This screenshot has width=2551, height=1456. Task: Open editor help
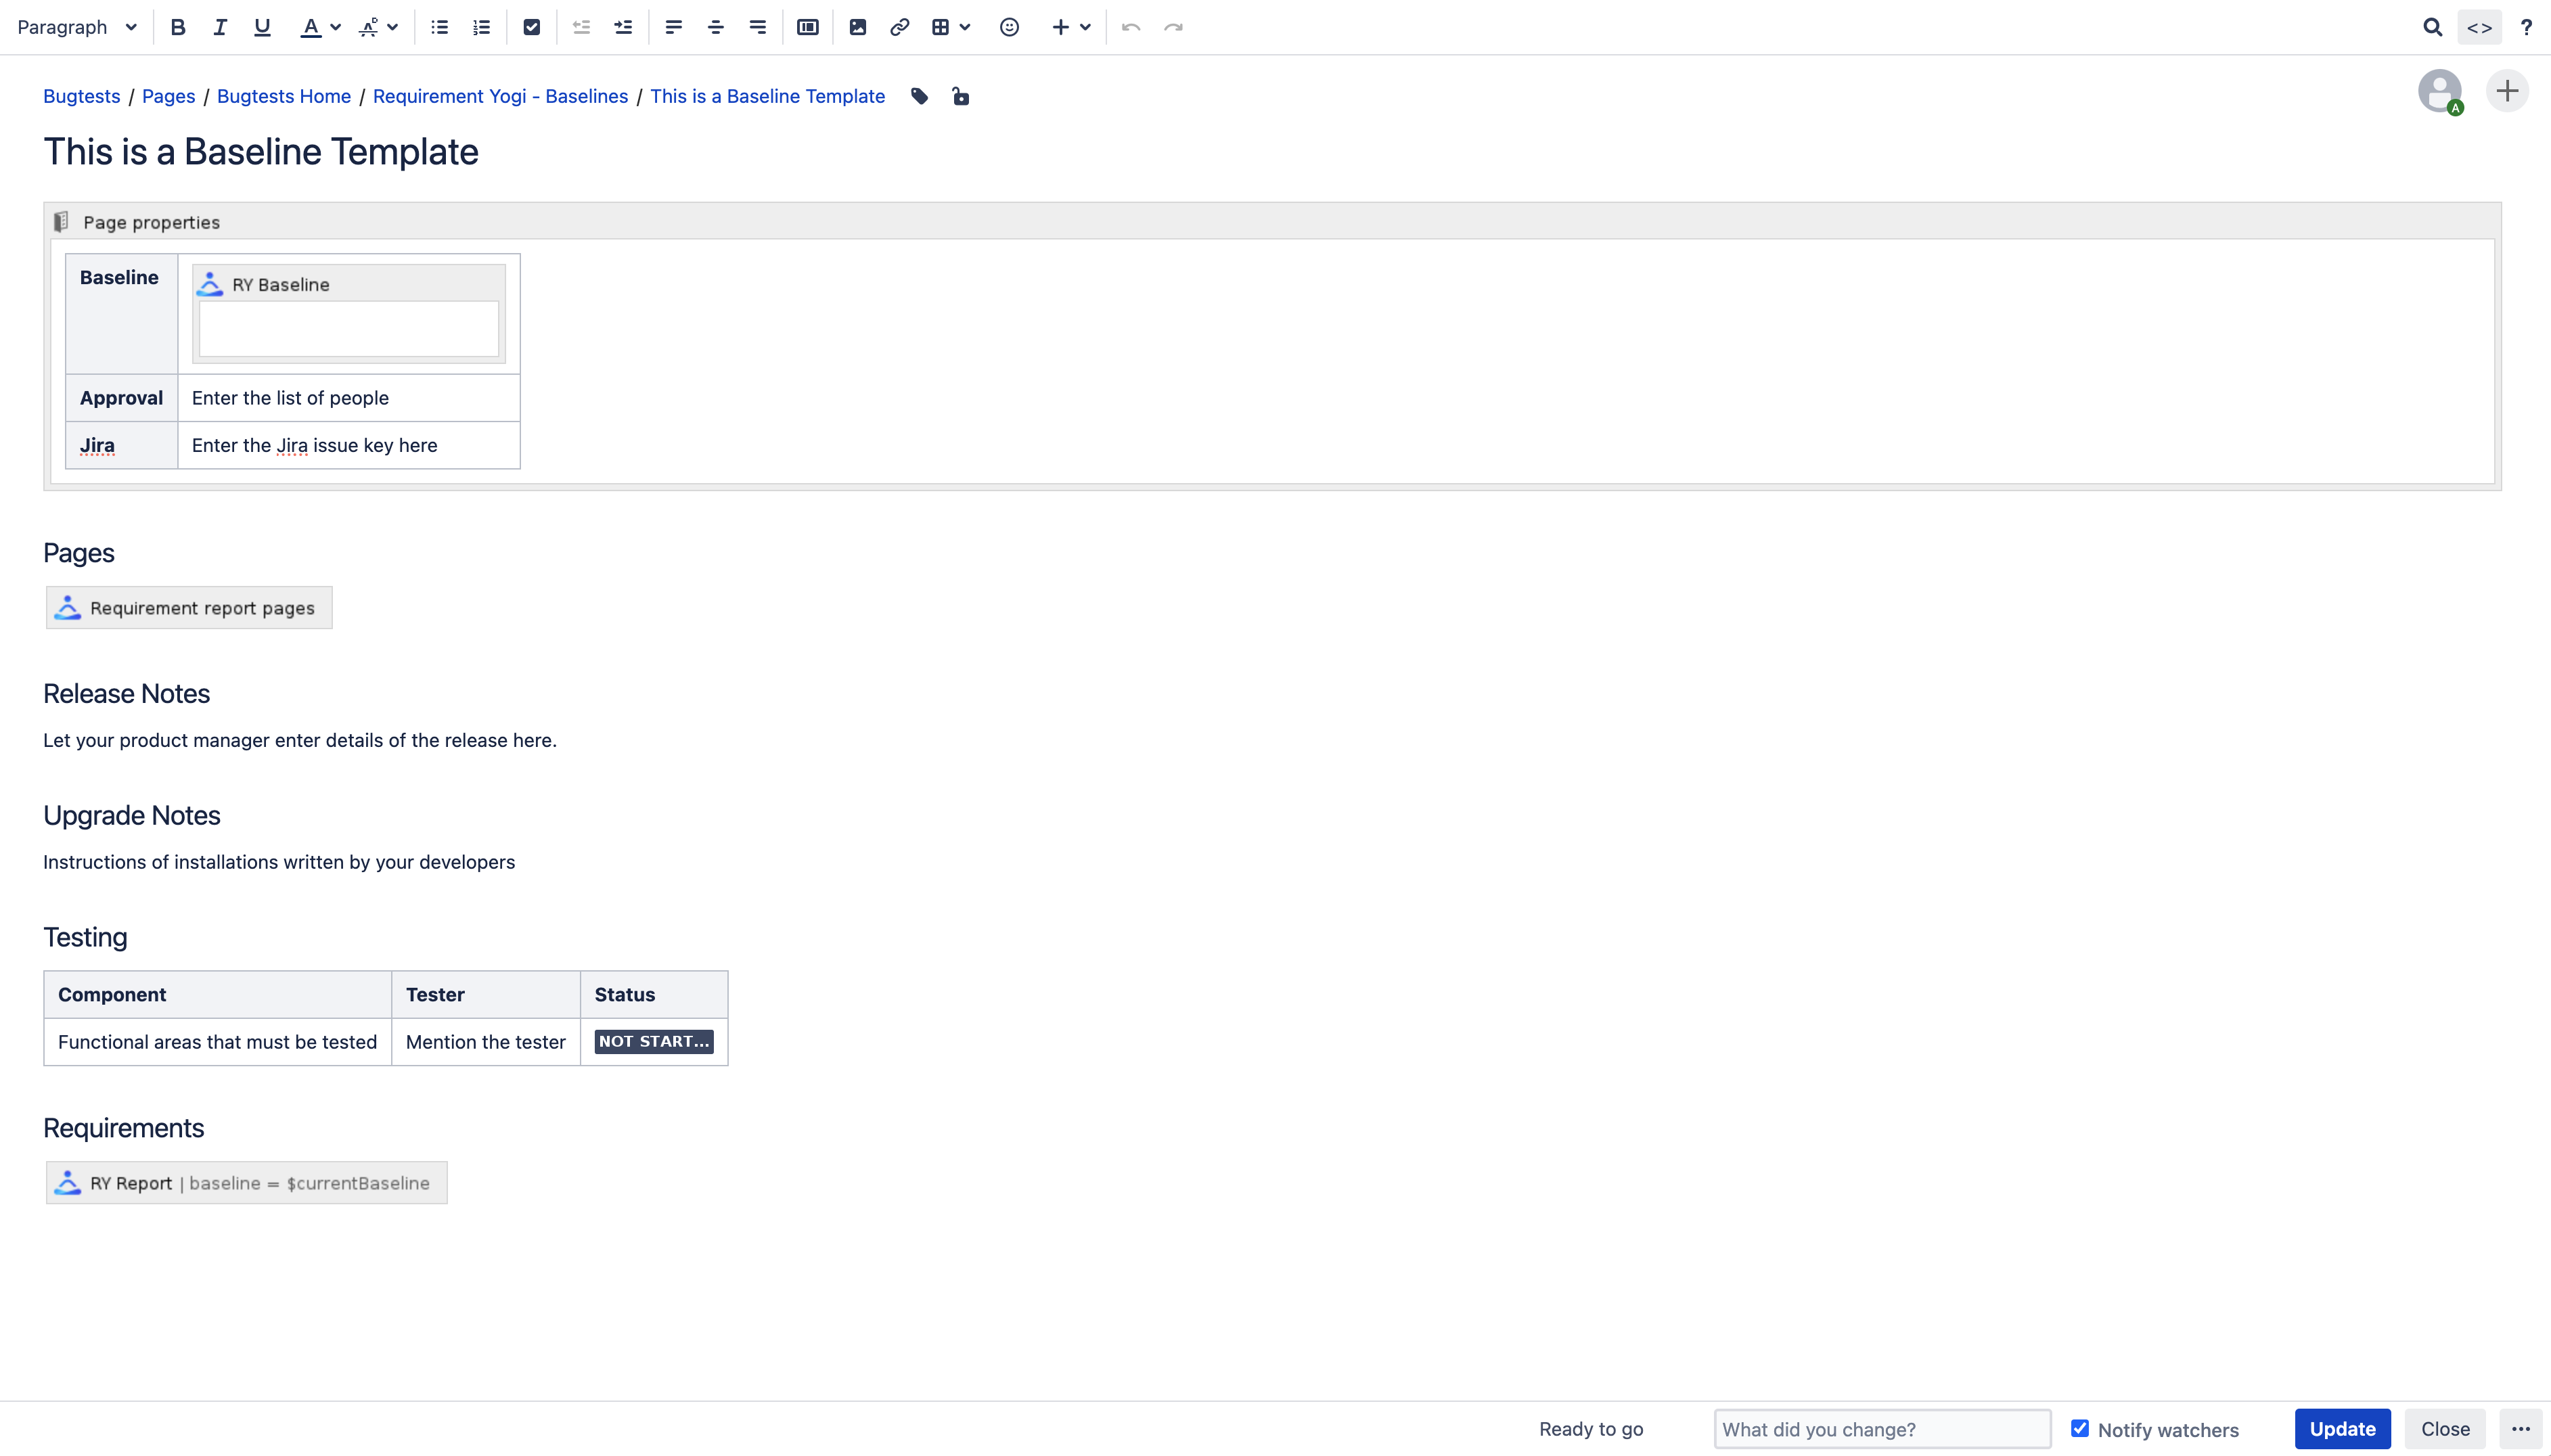pos(2525,27)
